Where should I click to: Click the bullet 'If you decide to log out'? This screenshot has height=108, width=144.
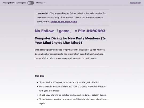(x=70, y=82)
